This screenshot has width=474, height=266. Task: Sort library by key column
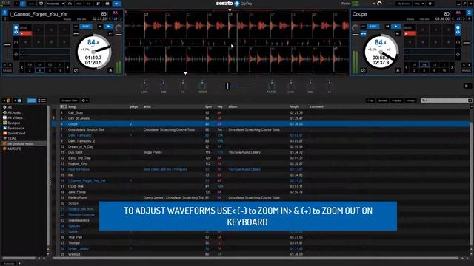220,106
